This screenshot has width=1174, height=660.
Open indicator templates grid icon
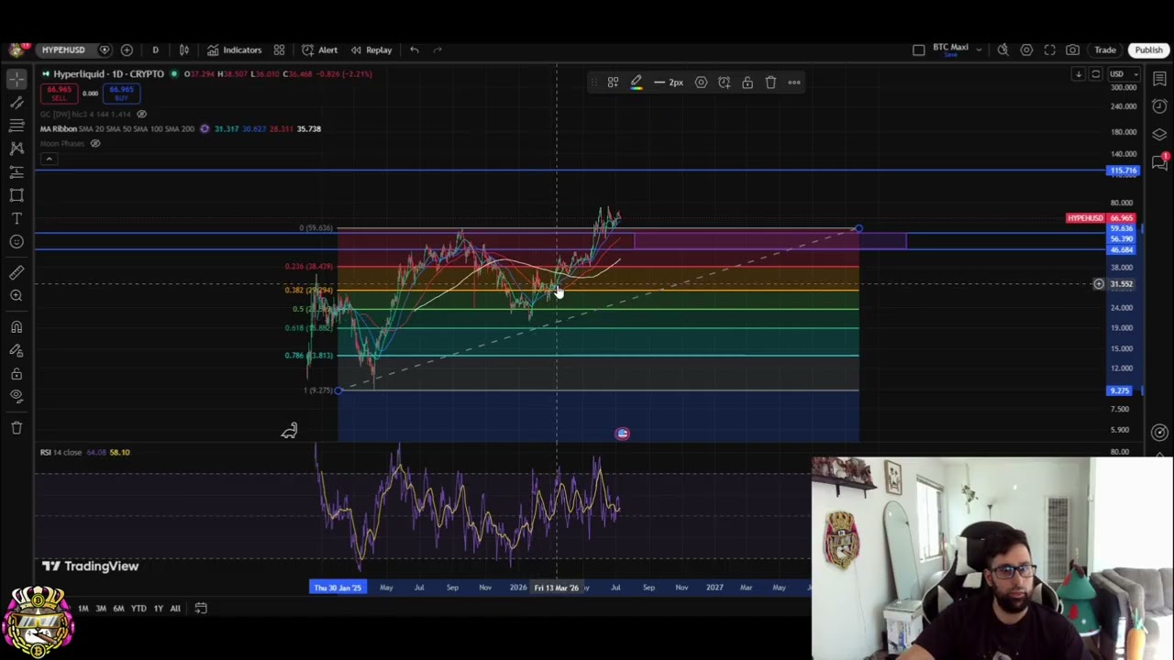click(x=279, y=49)
